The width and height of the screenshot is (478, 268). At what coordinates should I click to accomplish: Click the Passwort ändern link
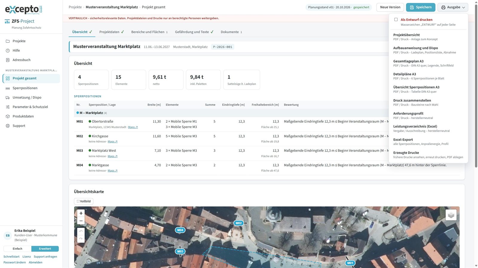[x=15, y=262]
